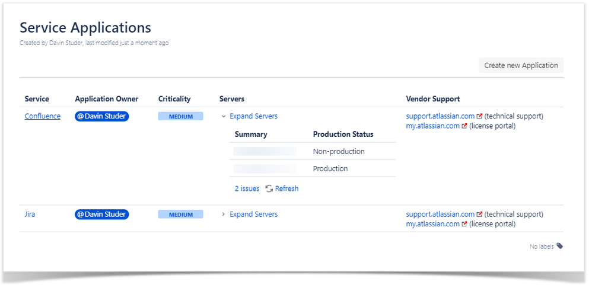Click external link icon after Confluence my.atlassian.com

coord(464,126)
